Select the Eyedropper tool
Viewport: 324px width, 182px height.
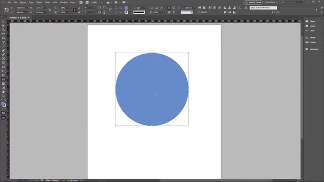pos(4,87)
